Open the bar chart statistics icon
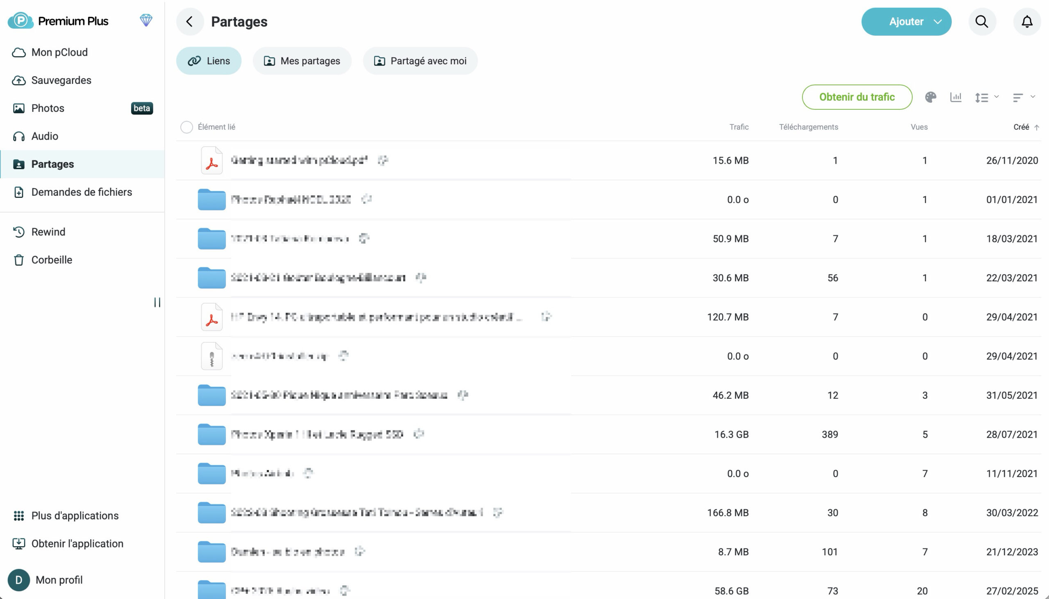This screenshot has width=1049, height=599. tap(956, 97)
